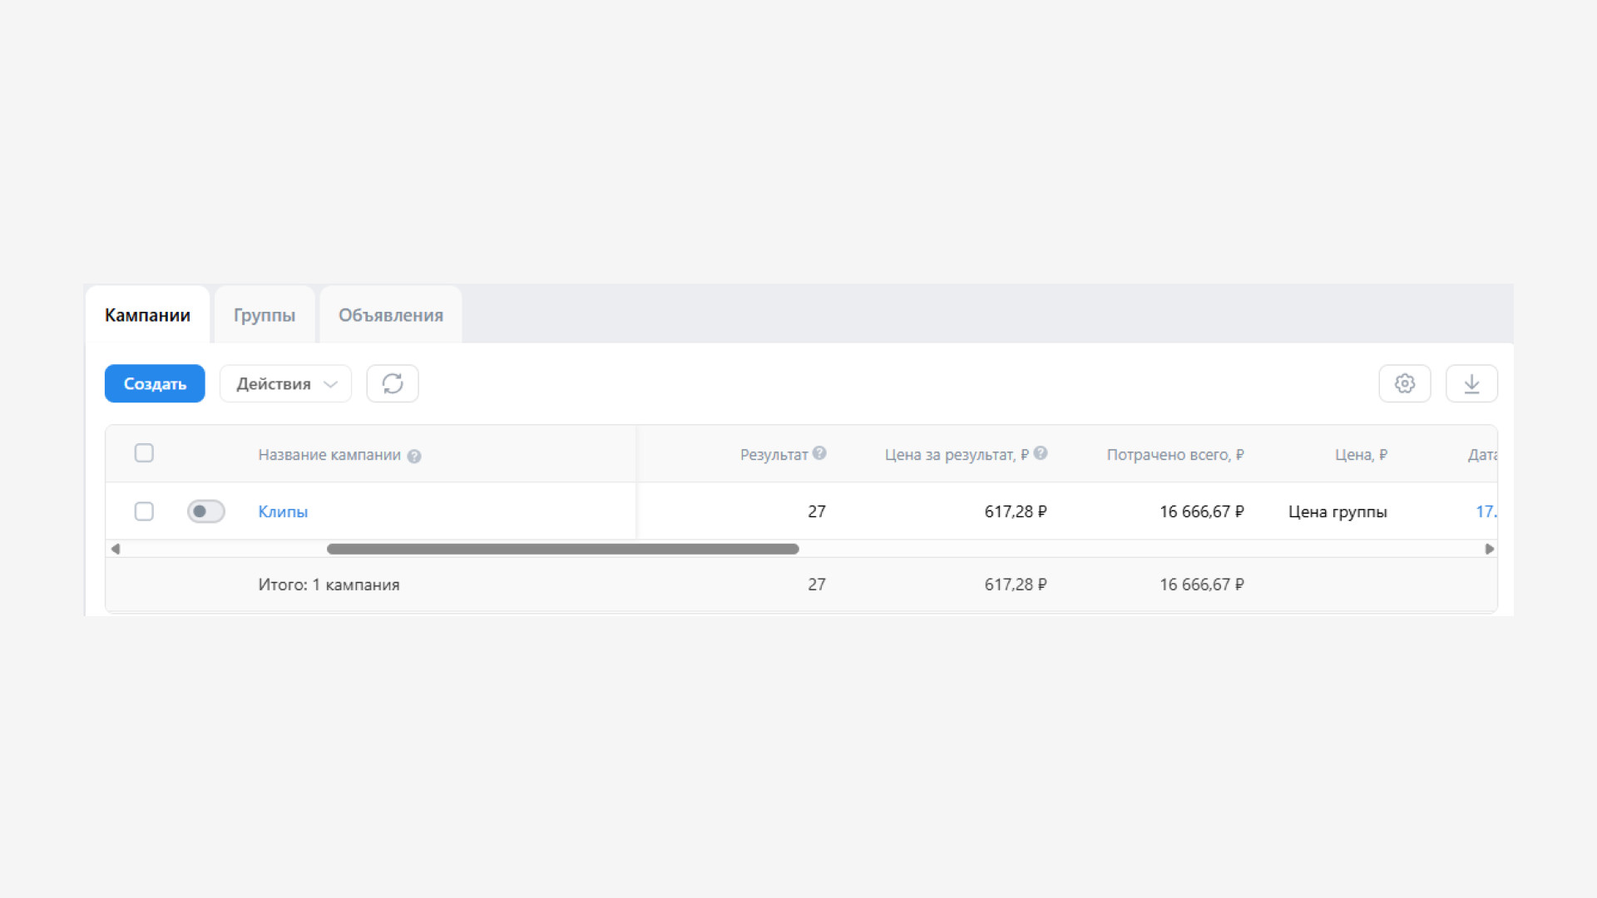Open the Действия dropdown menu
Screen dimensions: 1597x898
pos(285,383)
